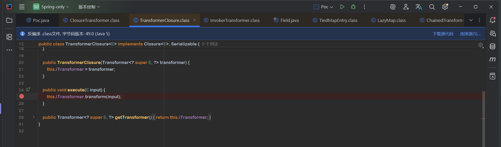Run the Poc configuration
Viewport: 501px width, 147px height.
click(x=342, y=7)
